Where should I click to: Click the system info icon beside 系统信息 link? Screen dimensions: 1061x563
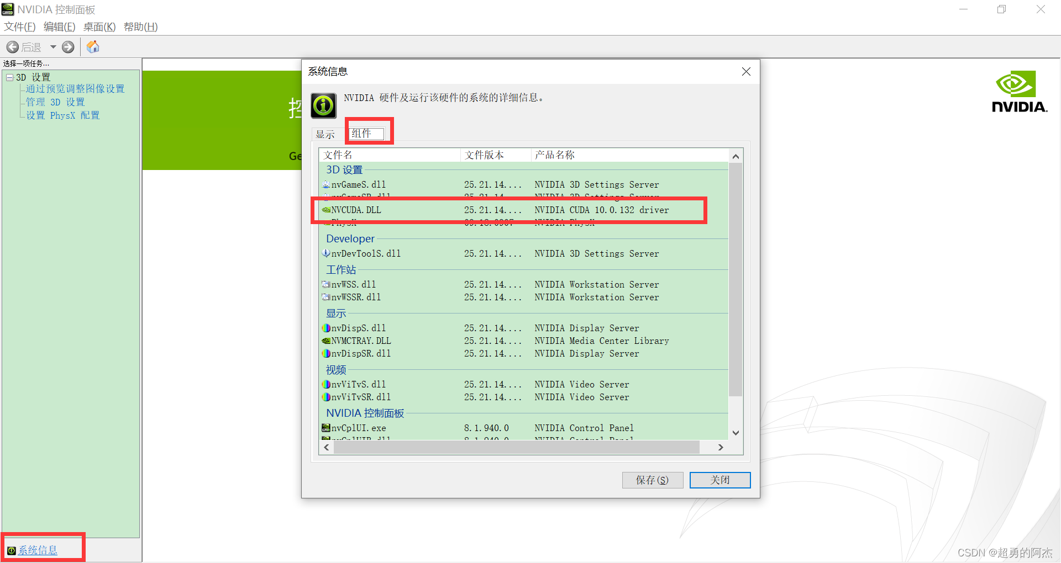click(12, 550)
